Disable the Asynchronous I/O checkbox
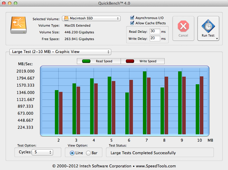The height and width of the screenshot is (170, 228). tap(132, 18)
